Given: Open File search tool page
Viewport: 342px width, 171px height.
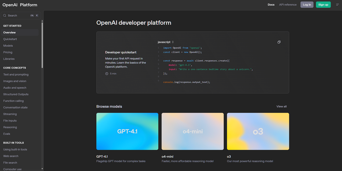Looking at the screenshot, I should (x=10, y=162).
